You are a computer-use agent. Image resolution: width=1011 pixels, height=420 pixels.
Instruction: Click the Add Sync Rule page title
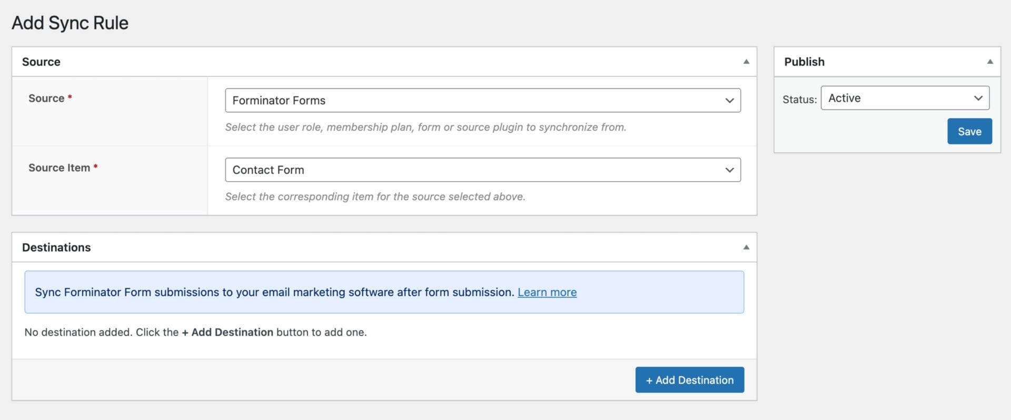point(70,23)
